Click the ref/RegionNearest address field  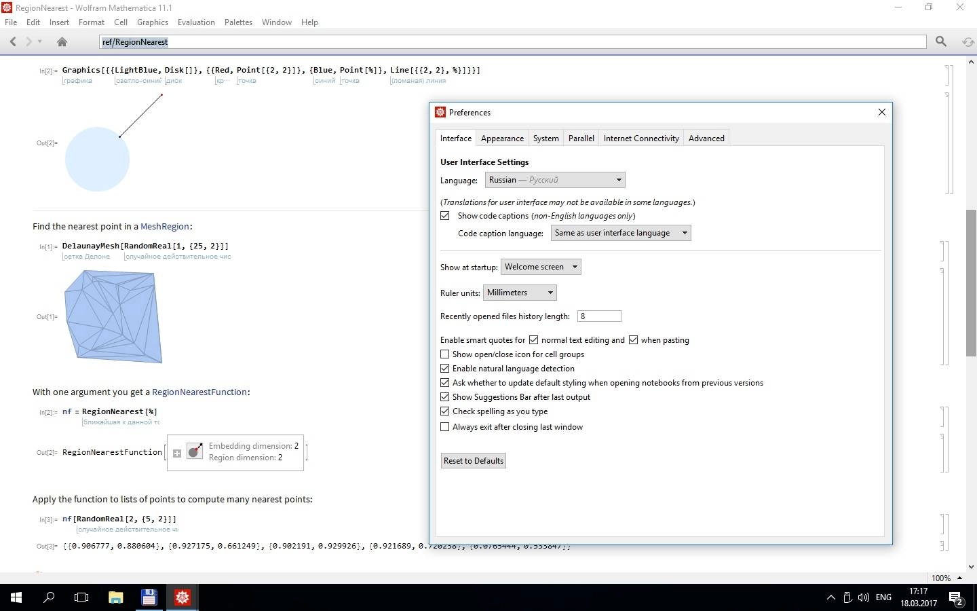513,41
